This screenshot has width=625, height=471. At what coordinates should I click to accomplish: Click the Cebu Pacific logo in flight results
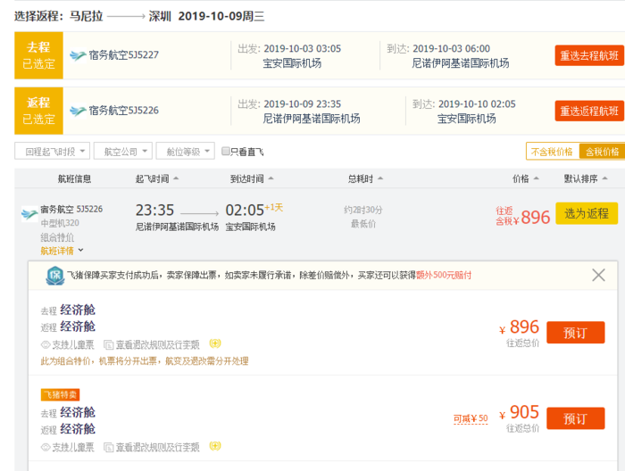pos(29,213)
